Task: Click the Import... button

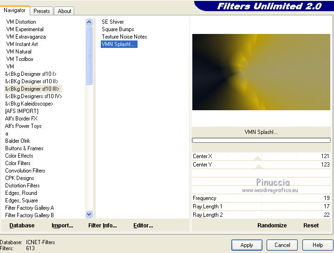Action: (x=62, y=226)
